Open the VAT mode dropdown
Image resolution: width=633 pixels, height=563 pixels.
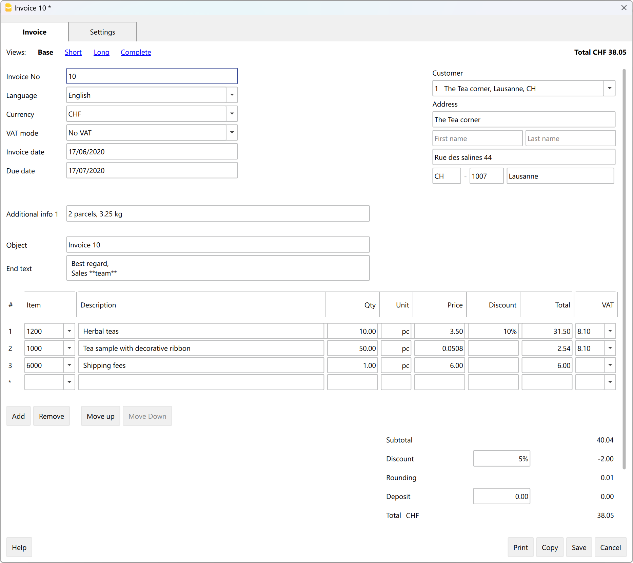click(x=232, y=133)
